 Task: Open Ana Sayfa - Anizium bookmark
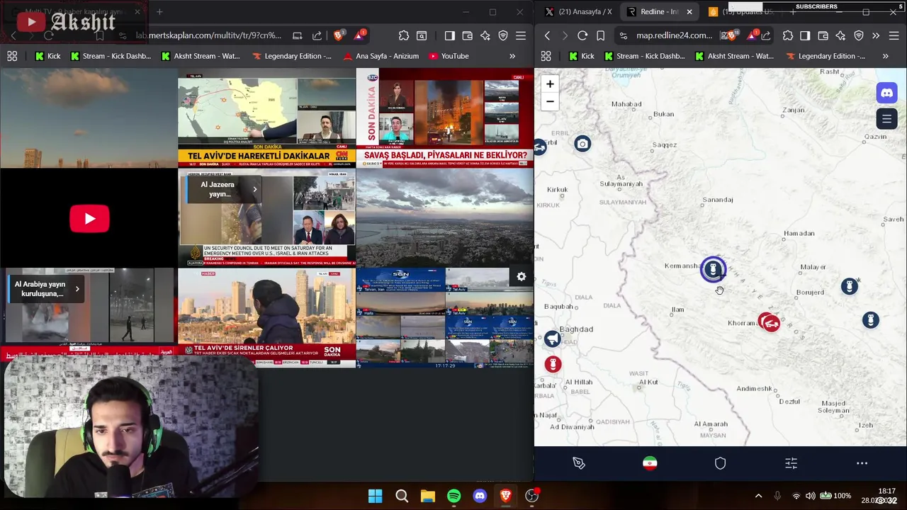[381, 56]
